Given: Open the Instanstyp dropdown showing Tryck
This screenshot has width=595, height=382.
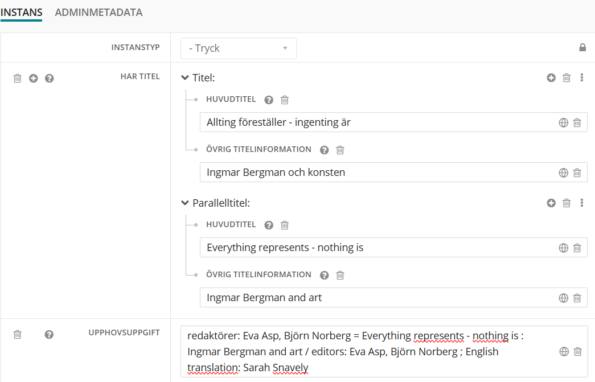Looking at the screenshot, I should point(239,48).
